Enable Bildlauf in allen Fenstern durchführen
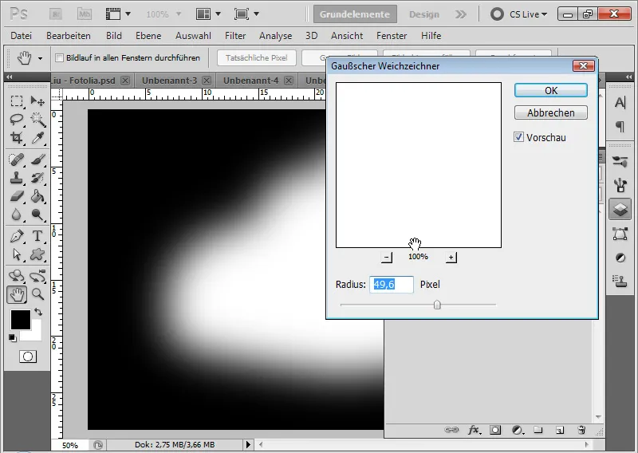Image resolution: width=638 pixels, height=453 pixels. pyautogui.click(x=59, y=57)
